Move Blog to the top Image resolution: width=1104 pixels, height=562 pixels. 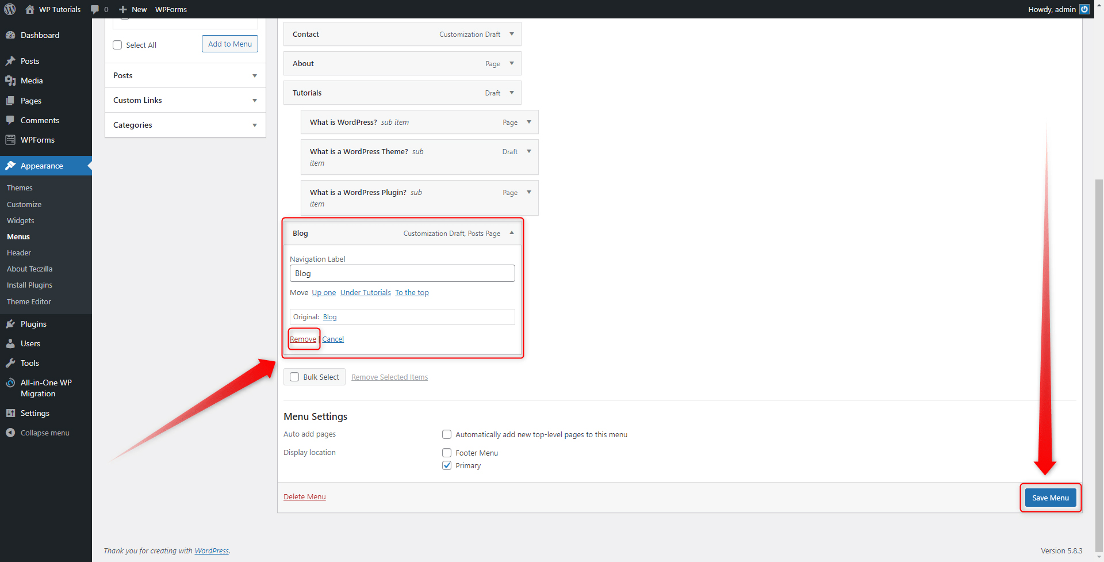[412, 292]
